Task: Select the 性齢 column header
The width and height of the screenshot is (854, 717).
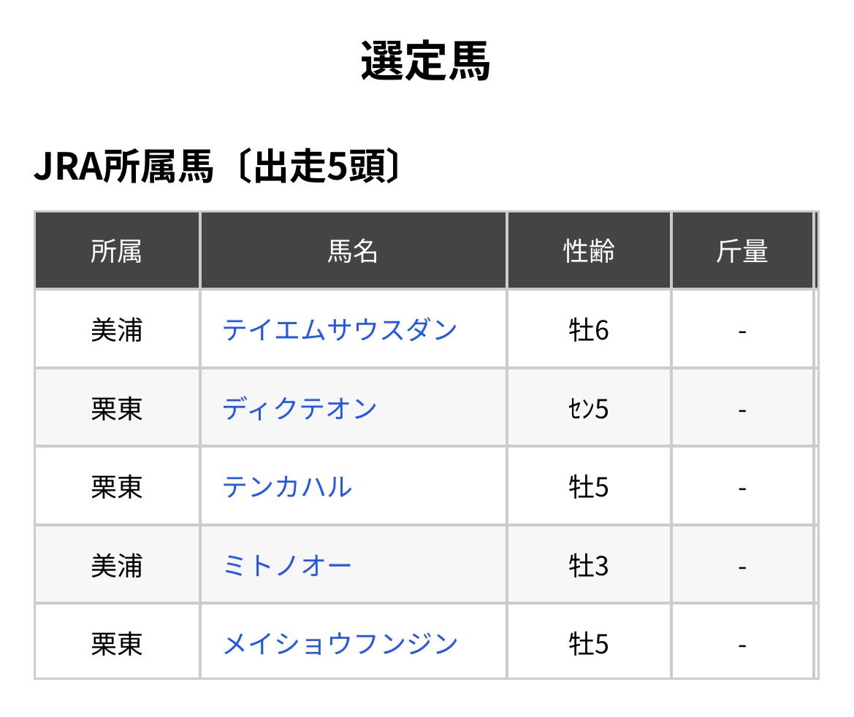Action: pyautogui.click(x=589, y=251)
